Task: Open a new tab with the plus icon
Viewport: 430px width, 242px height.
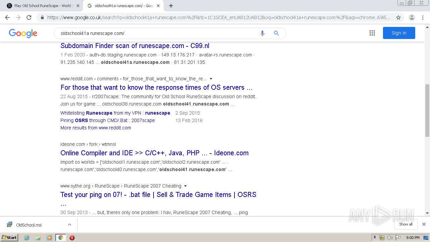Action: (x=171, y=6)
